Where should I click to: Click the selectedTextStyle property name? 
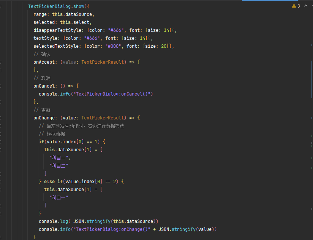coord(56,46)
